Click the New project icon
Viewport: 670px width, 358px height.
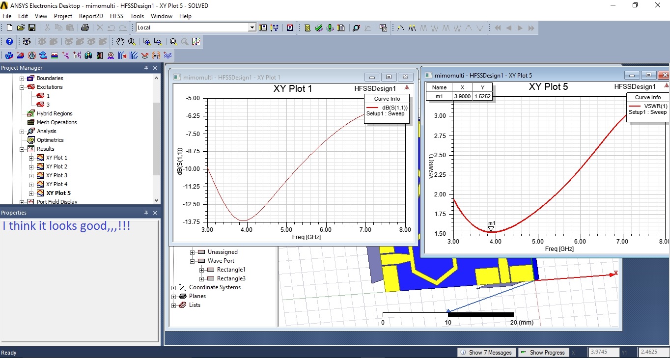pyautogui.click(x=9, y=28)
